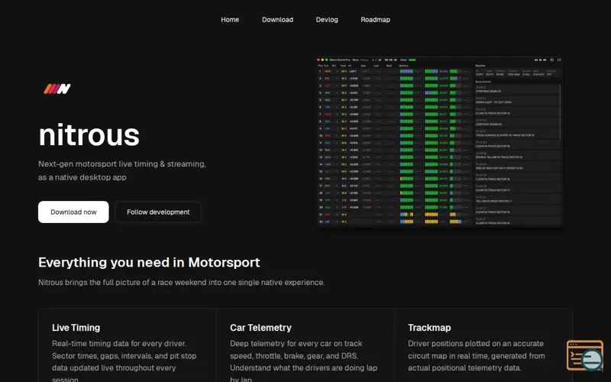Click 'Real-time timing data for every driver' text
The image size is (611, 382).
[124, 361]
